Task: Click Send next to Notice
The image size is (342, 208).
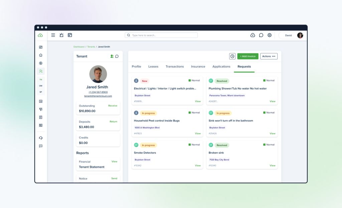Action: tap(114, 178)
